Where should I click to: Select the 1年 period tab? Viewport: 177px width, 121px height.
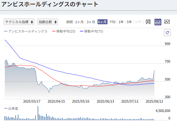tap(121, 22)
